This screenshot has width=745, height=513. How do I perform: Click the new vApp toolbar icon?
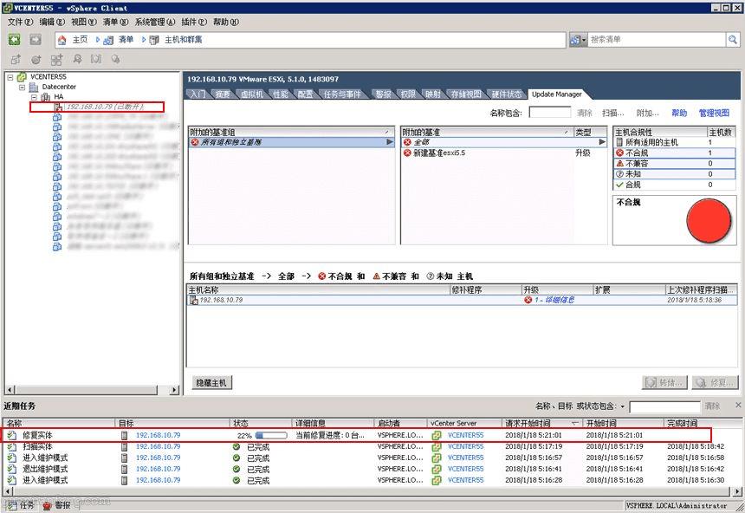pos(56,60)
